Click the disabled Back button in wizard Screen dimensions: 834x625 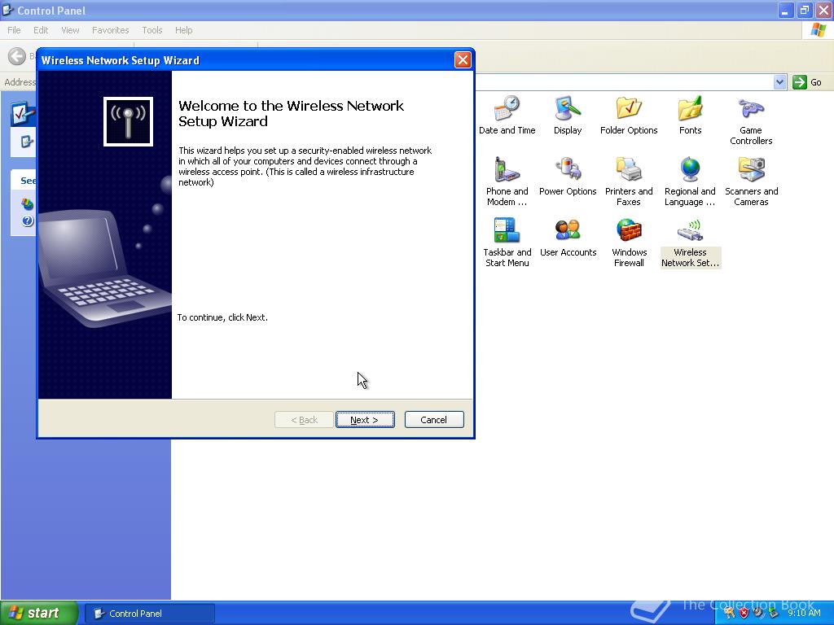click(305, 419)
